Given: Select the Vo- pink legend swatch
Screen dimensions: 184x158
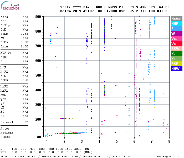Looking at the screenshot, I should pyautogui.click(x=177, y=39).
